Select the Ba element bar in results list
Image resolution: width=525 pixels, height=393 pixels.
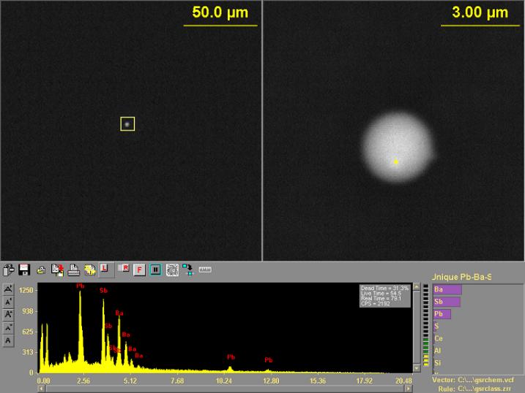447,289
